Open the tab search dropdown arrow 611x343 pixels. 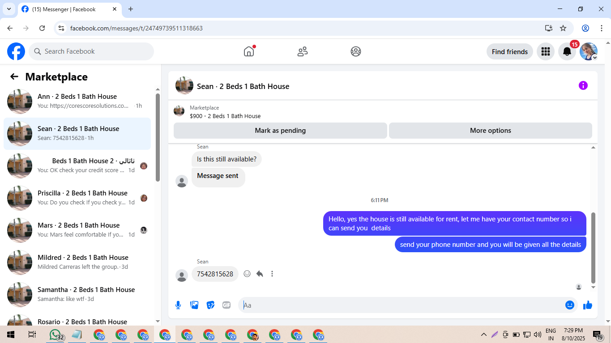coord(9,9)
